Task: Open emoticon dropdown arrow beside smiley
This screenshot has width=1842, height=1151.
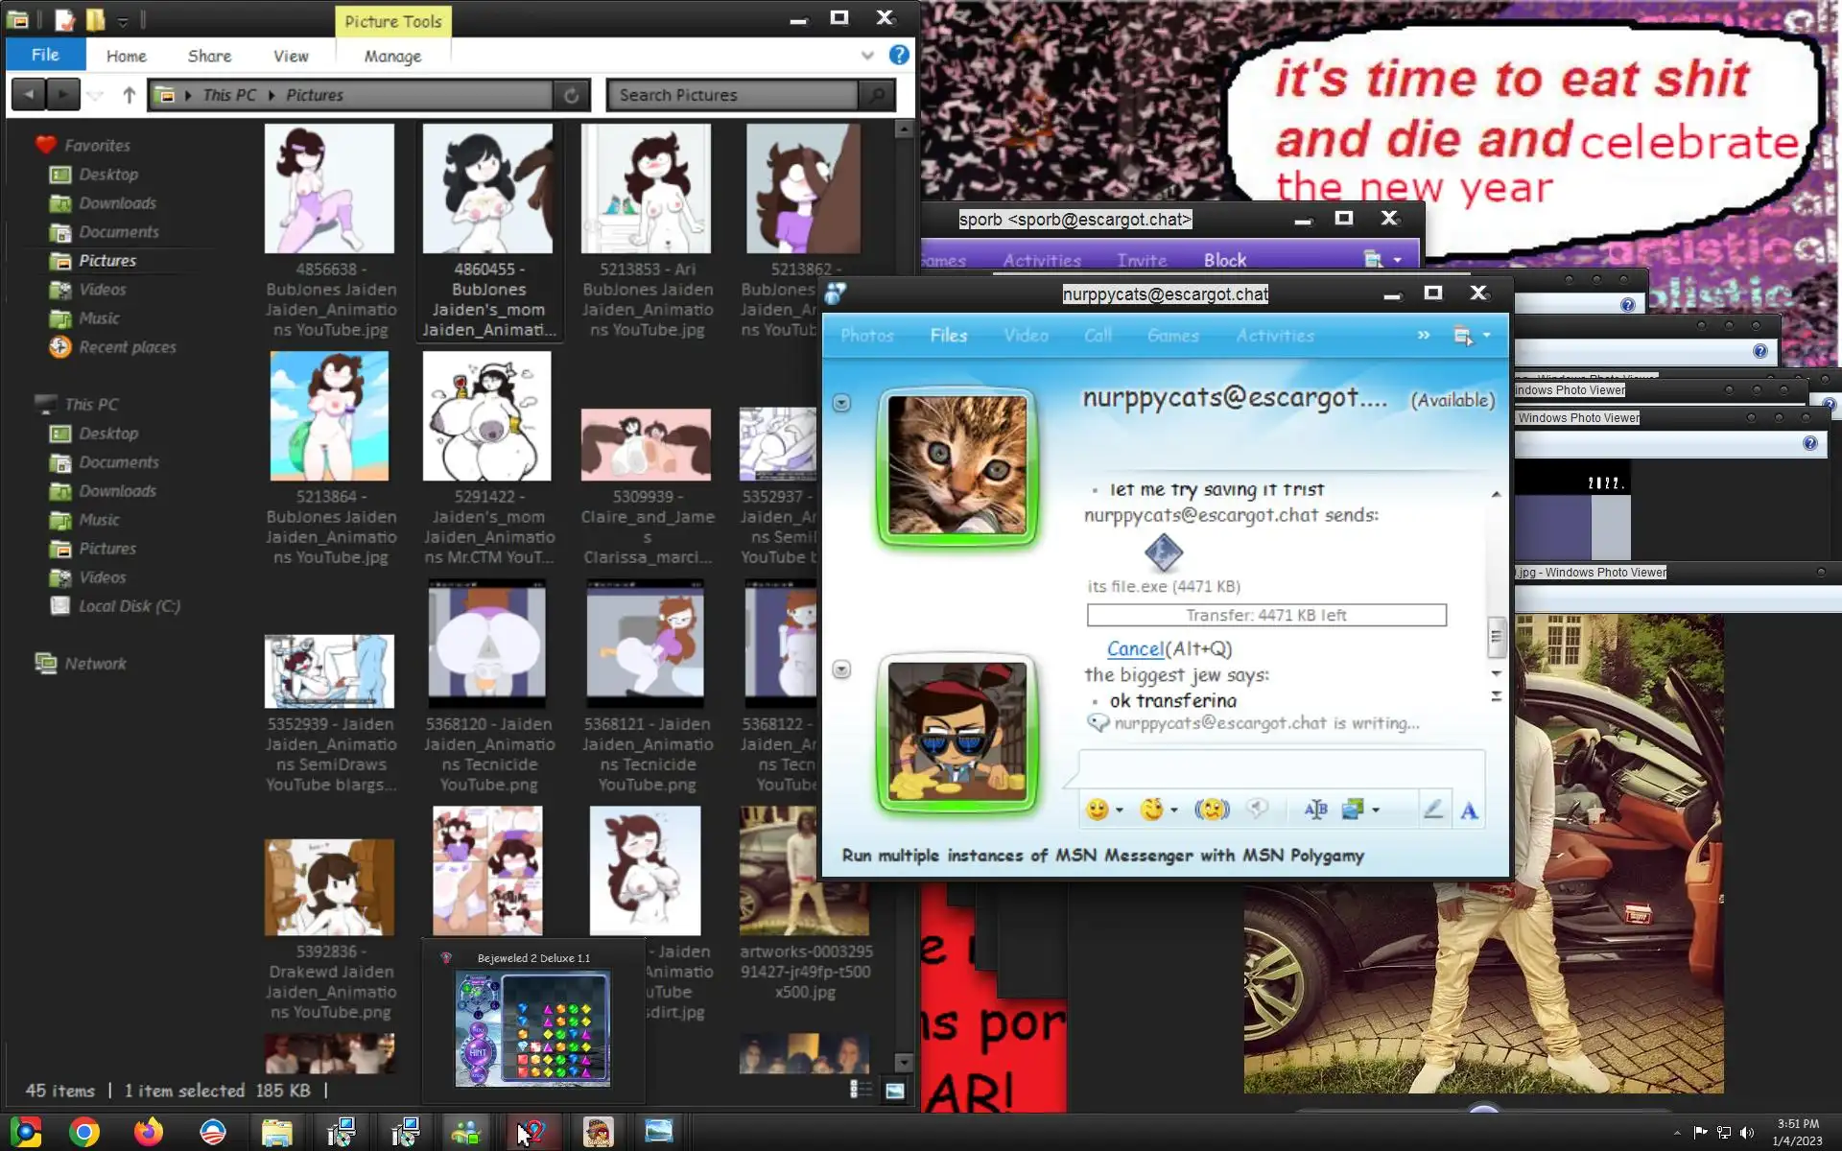Action: [x=1120, y=810]
